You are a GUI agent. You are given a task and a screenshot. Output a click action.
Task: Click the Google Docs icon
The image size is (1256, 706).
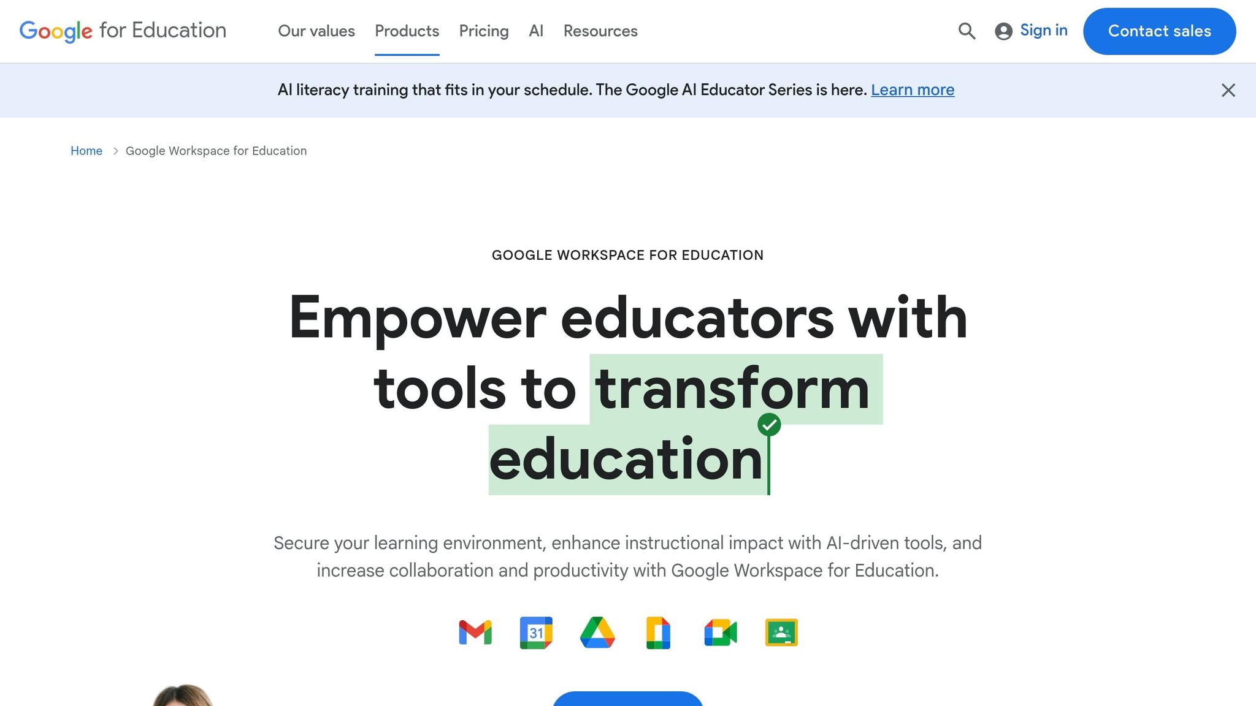coord(658,632)
